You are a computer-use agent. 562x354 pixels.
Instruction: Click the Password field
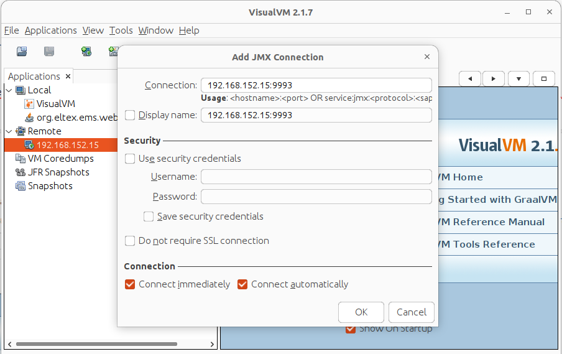tap(316, 197)
